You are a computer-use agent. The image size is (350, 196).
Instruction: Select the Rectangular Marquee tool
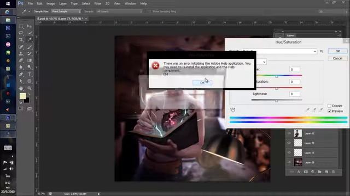tap(21, 27)
